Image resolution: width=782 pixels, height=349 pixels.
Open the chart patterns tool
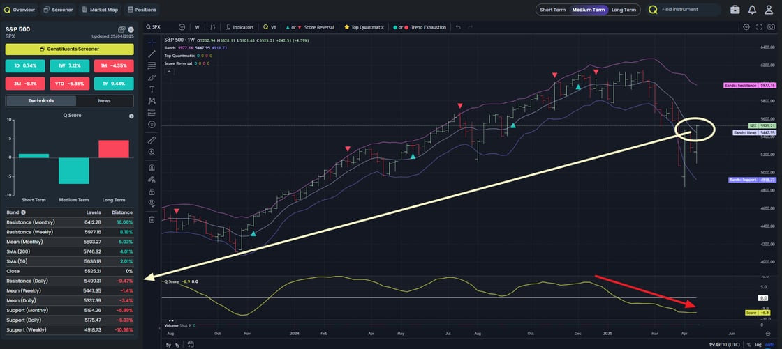152,101
